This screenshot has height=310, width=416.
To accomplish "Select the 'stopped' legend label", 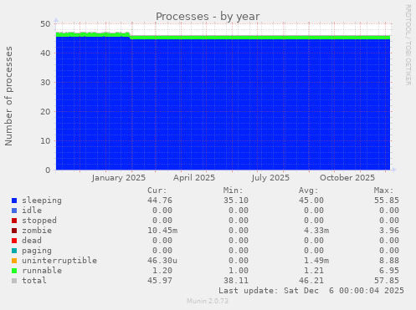I will [39, 221].
